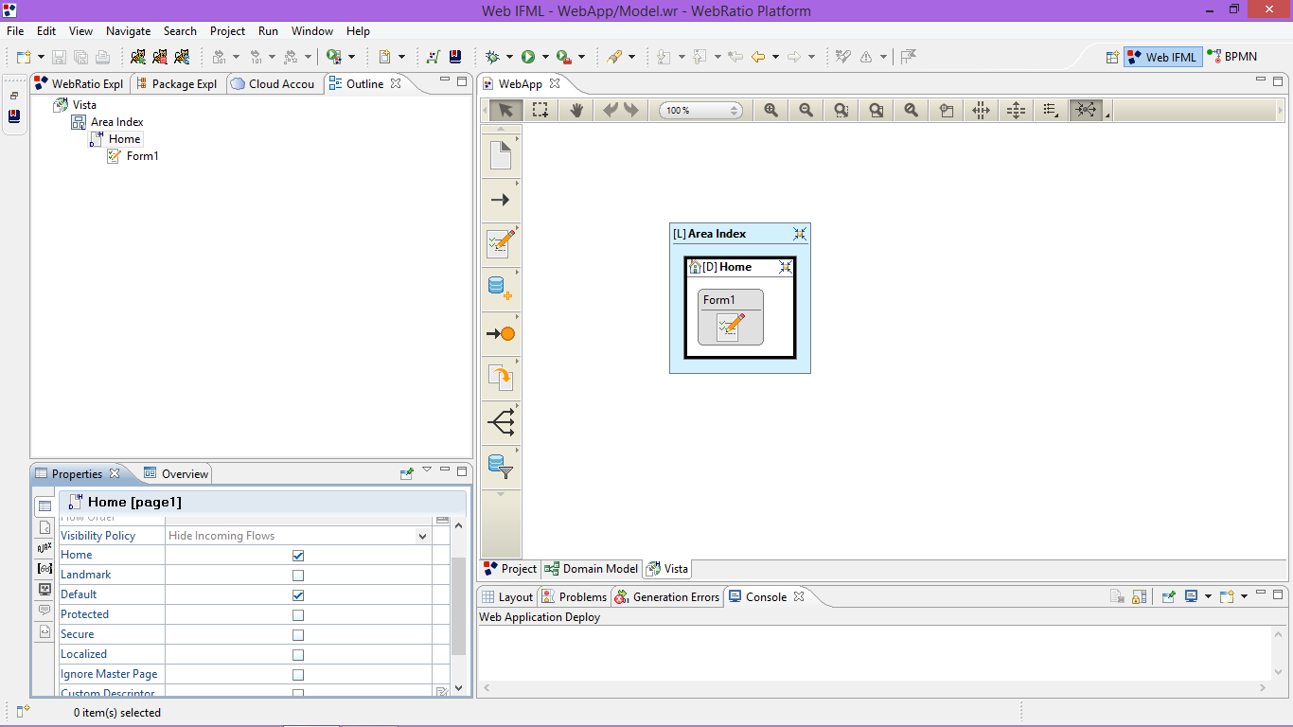Activate the marquee selection tool

540,110
